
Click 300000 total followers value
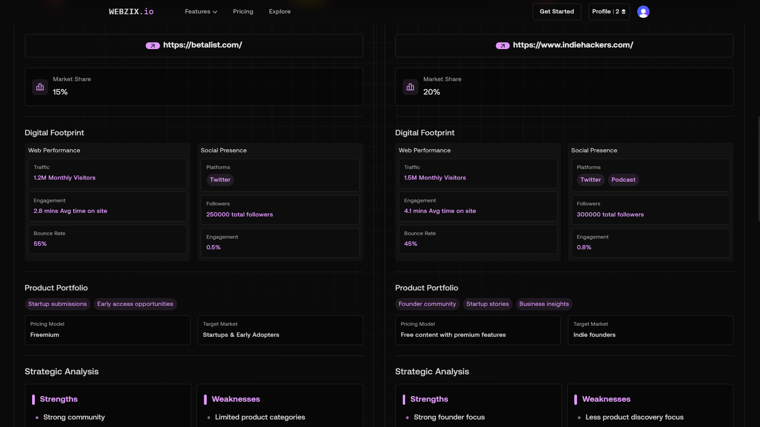610,214
